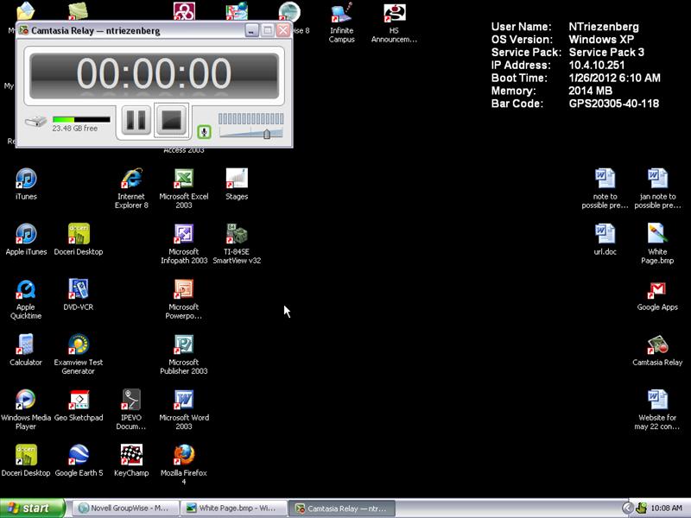Select the Camtasia Relay desktop shortcut

pyautogui.click(x=657, y=351)
